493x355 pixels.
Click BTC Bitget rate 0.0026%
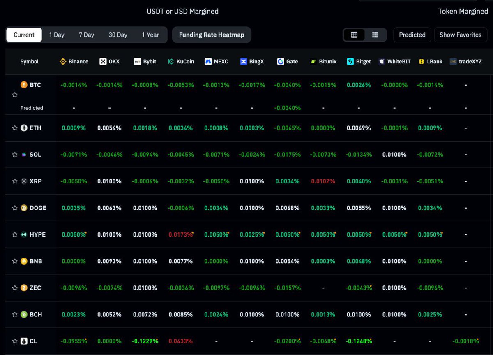(x=359, y=85)
